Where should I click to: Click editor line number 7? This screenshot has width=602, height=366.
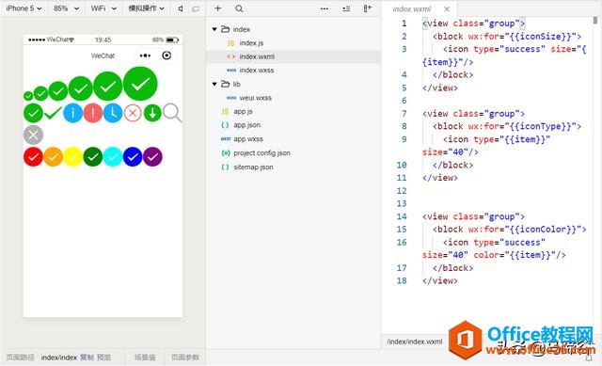point(404,114)
